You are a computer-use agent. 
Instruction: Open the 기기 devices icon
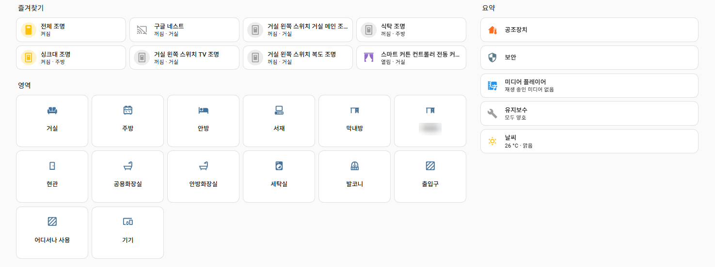pyautogui.click(x=128, y=222)
